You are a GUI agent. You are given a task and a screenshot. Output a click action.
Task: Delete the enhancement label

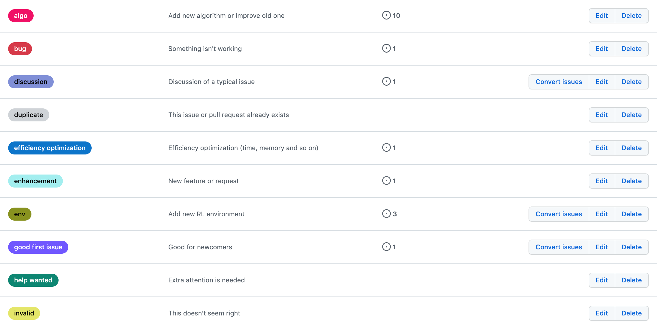[631, 181]
